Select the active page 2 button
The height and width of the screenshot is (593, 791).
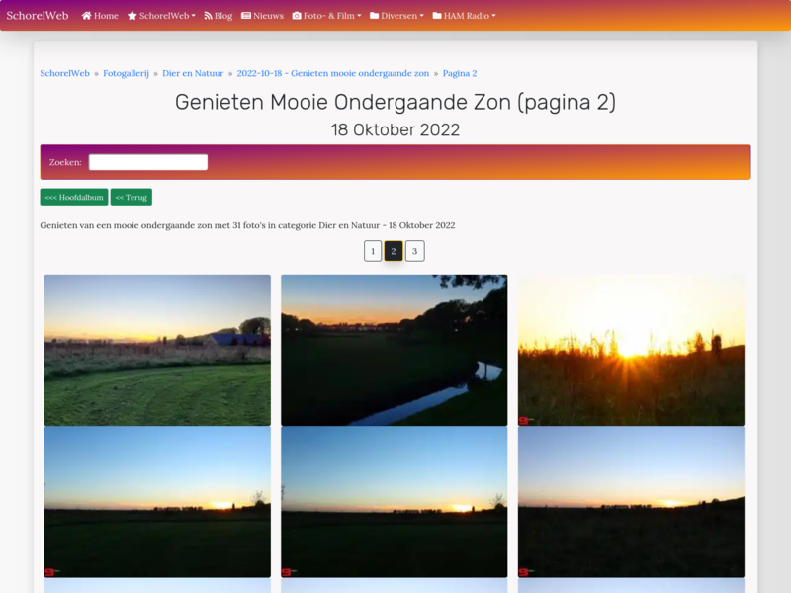coord(394,251)
